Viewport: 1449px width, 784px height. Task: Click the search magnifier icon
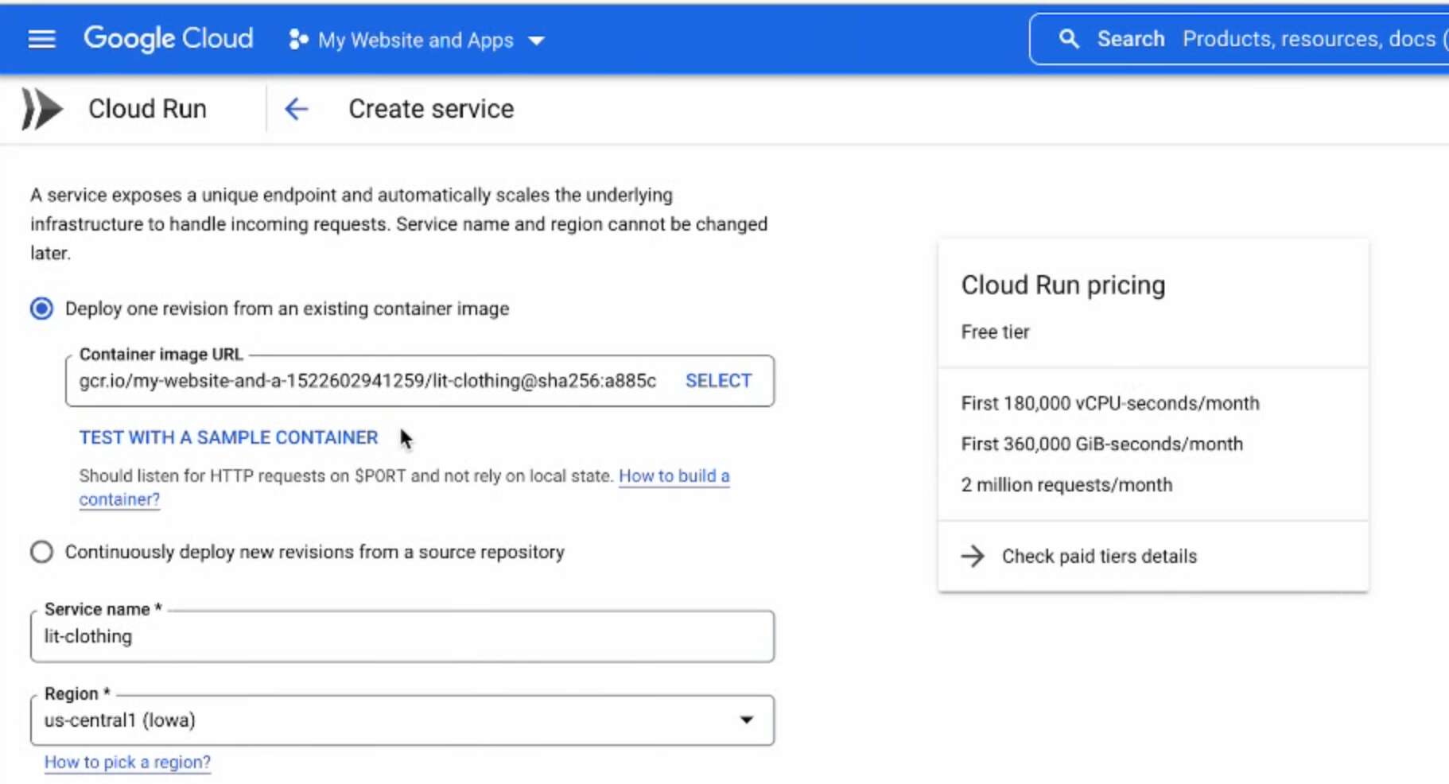click(1070, 38)
